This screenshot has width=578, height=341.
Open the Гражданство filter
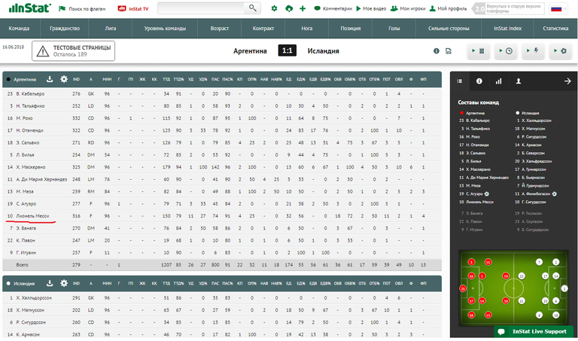[65, 29]
